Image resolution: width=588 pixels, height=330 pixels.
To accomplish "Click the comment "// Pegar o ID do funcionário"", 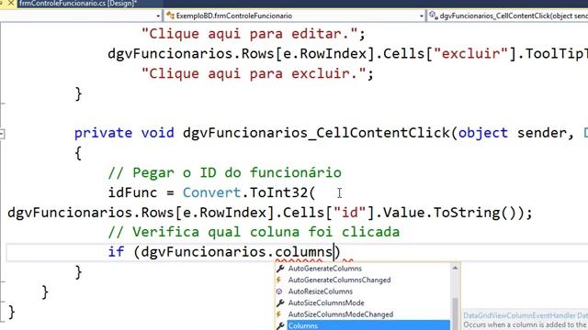I will coord(224,173).
